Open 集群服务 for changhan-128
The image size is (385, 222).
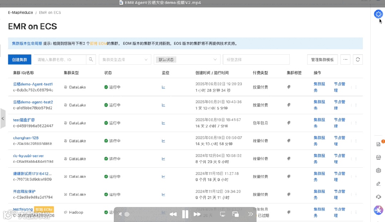pos(319,141)
